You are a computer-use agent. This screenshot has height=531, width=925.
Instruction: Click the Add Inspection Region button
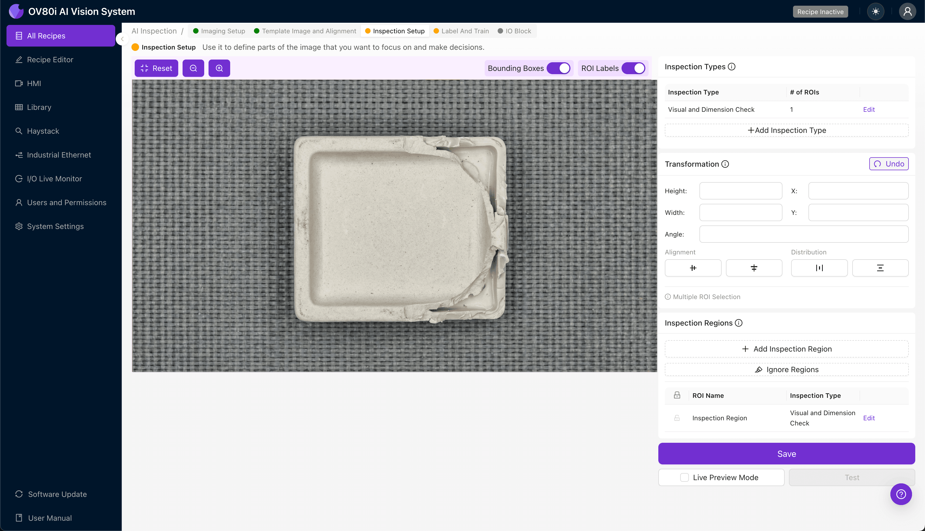point(786,349)
